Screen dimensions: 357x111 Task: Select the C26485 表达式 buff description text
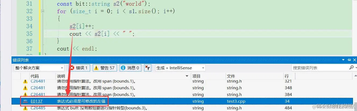pyautogui.click(x=102, y=108)
